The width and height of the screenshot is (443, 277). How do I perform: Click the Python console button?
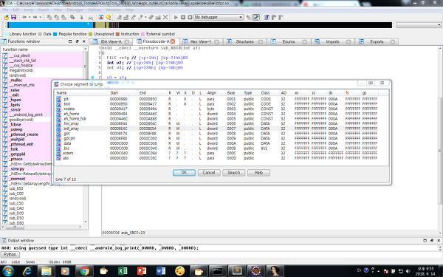(x=10, y=255)
